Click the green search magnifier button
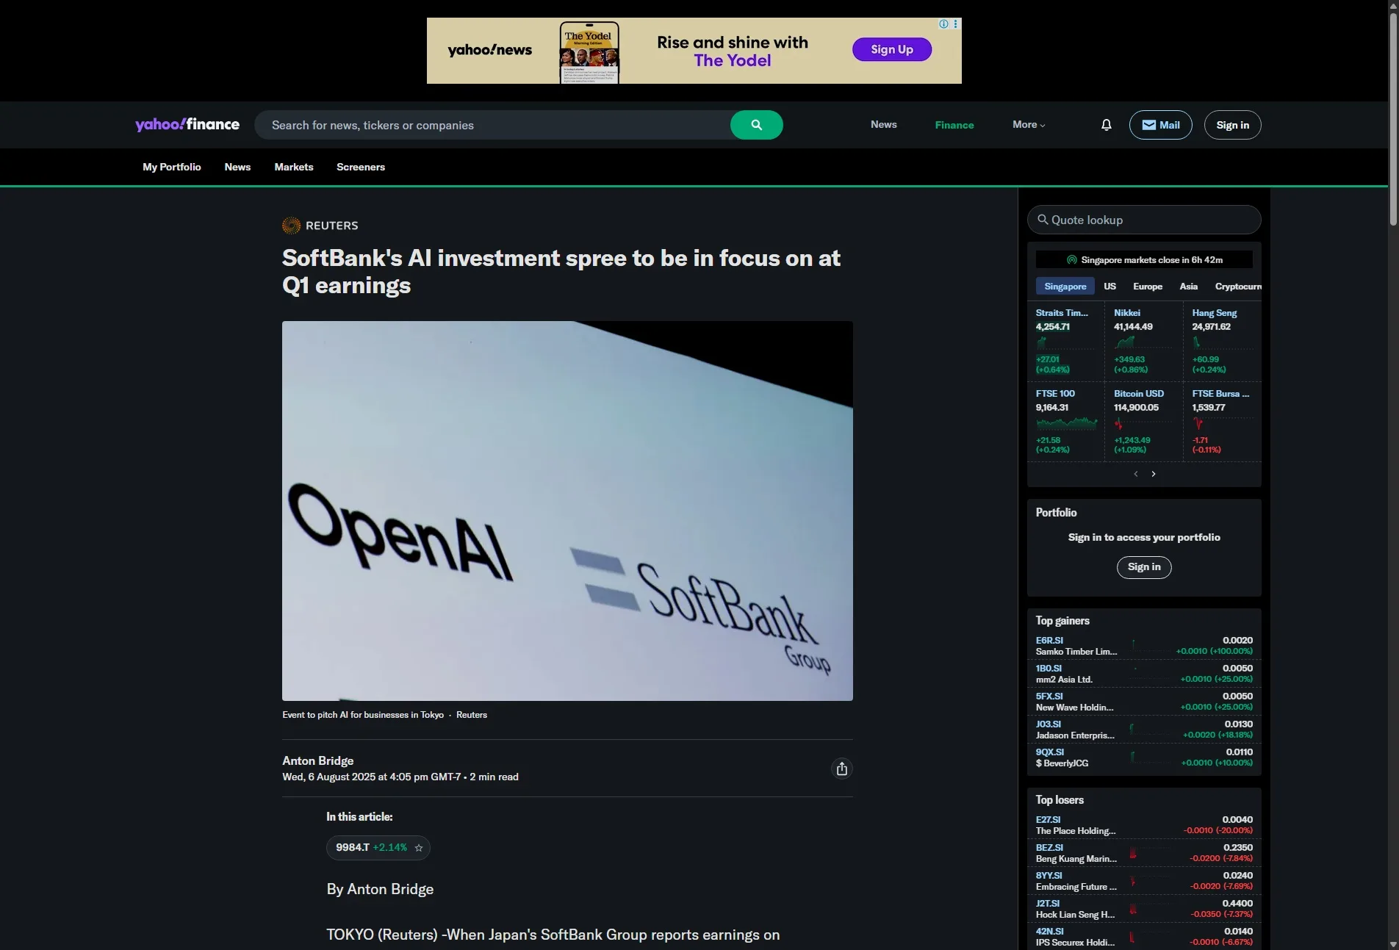This screenshot has width=1399, height=950. pyautogui.click(x=756, y=125)
